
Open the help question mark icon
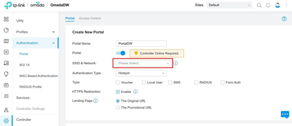point(284,19)
